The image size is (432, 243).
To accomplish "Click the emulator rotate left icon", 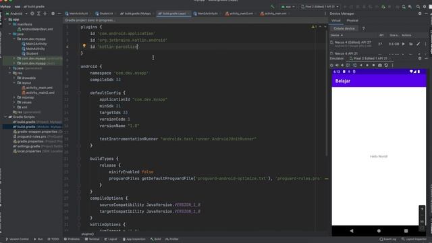I will tap(348, 65).
